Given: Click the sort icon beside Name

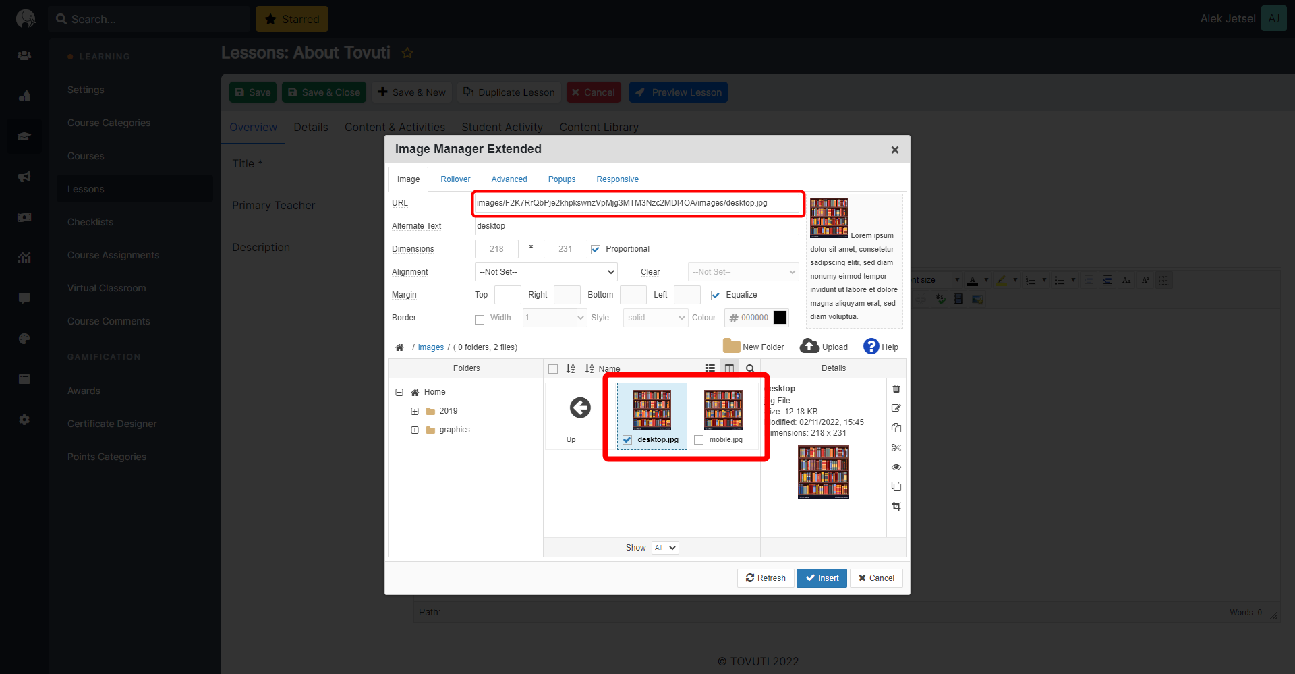Looking at the screenshot, I should tap(589, 368).
